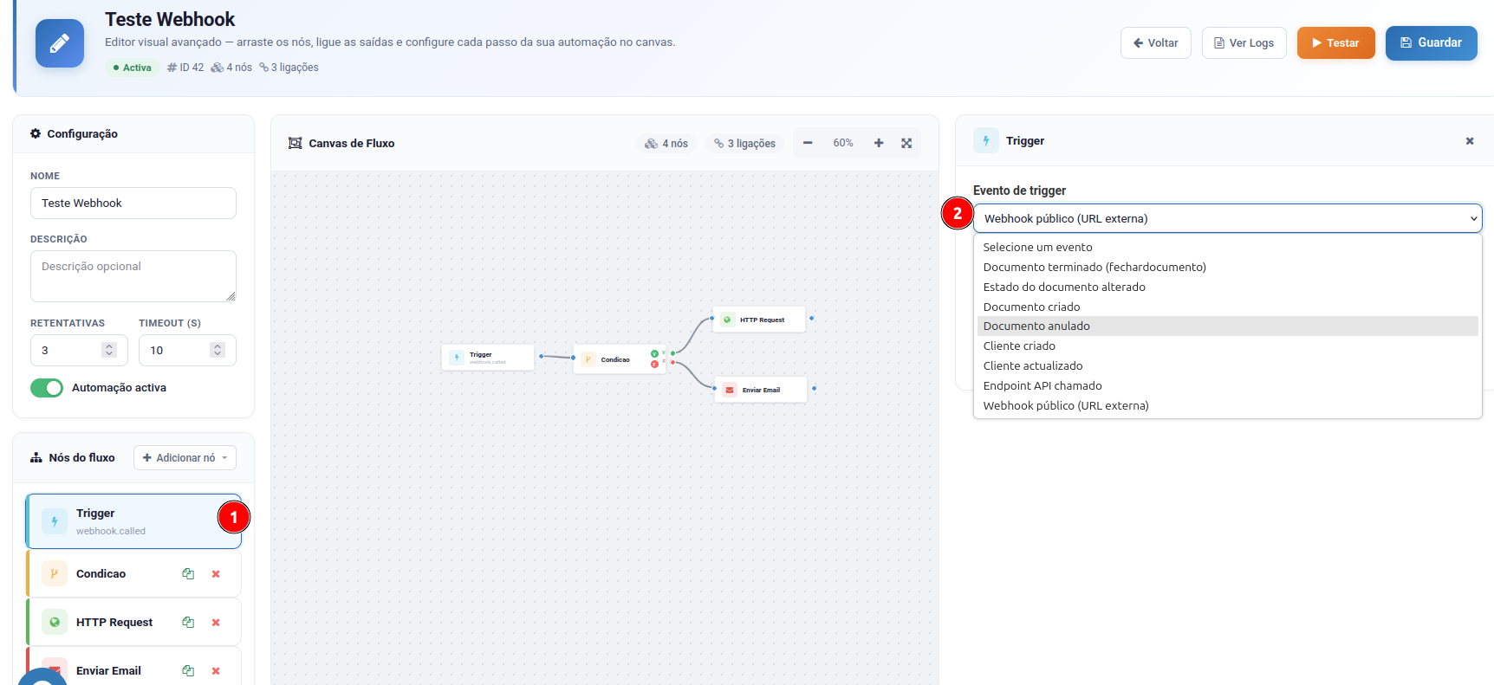The width and height of the screenshot is (1494, 685).
Task: Adjust Timeout value using stepper arrows
Action: click(218, 350)
